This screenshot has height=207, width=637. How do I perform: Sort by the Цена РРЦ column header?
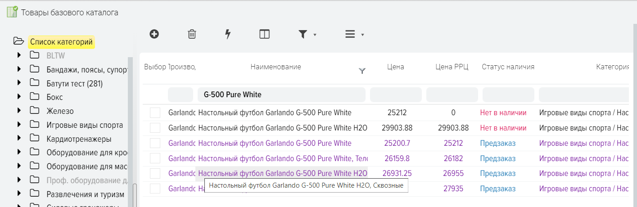[452, 67]
